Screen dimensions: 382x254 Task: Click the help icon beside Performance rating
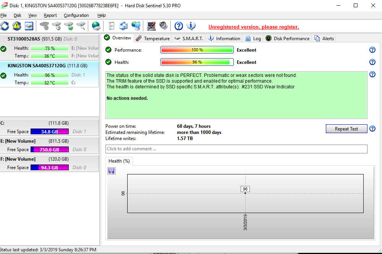(372, 50)
